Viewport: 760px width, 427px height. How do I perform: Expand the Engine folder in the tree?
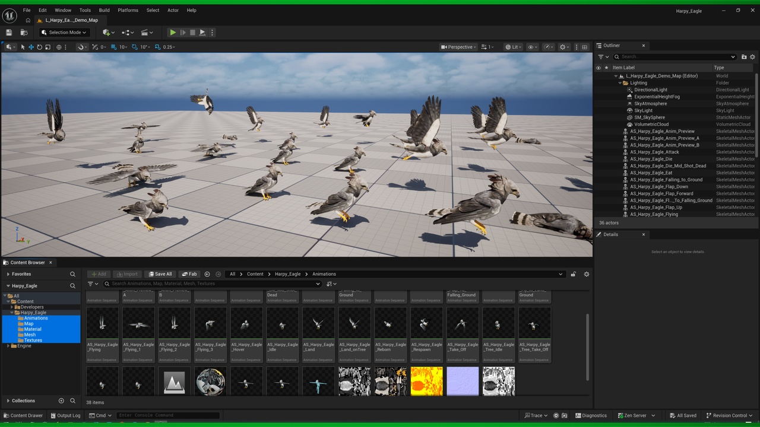click(x=8, y=346)
